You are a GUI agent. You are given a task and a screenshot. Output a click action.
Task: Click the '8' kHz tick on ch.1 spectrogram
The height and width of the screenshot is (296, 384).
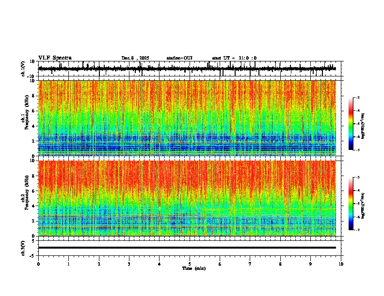pos(34,96)
